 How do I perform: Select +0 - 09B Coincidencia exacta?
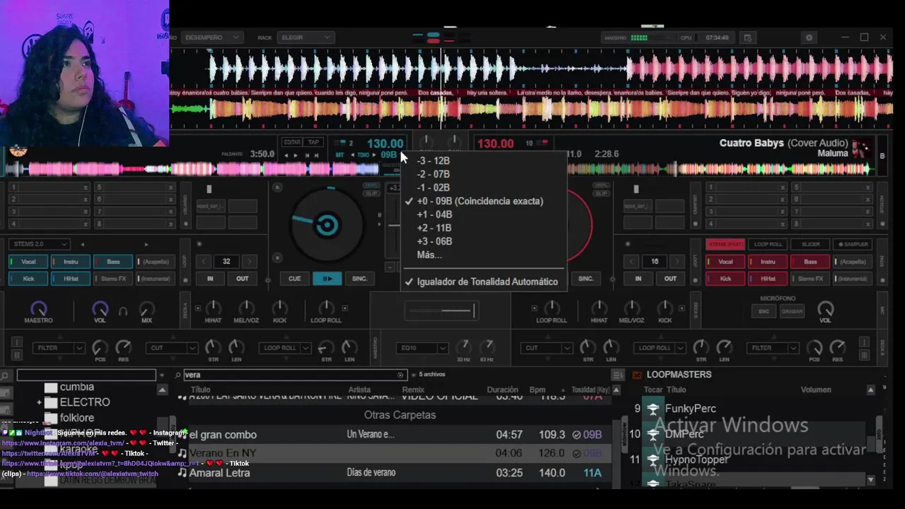point(479,201)
